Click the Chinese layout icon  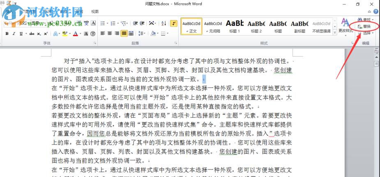pyautogui.click(x=151, y=23)
